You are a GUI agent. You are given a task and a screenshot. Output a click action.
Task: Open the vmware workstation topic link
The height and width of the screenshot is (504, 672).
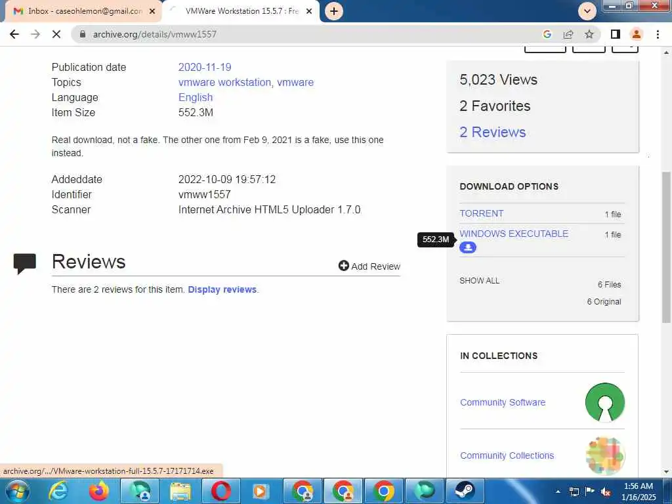[224, 82]
